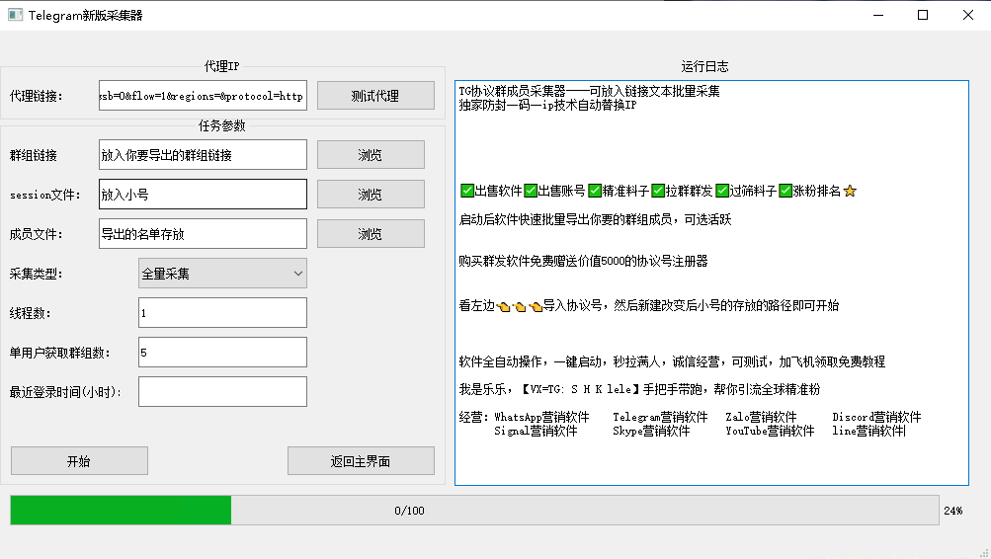991x559 pixels.
Task: Click log line '独家防封一码一ip技术自动替换IP'
Action: [547, 105]
